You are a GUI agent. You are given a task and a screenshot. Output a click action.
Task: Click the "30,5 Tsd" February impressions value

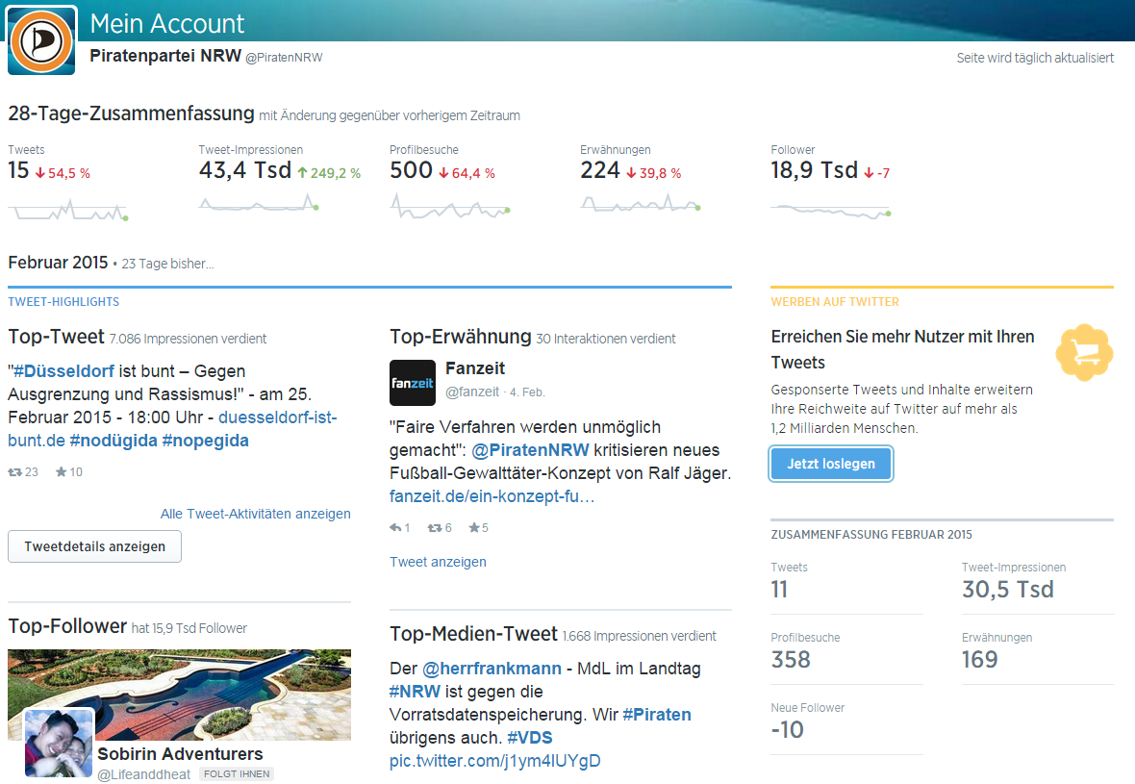(x=1008, y=590)
